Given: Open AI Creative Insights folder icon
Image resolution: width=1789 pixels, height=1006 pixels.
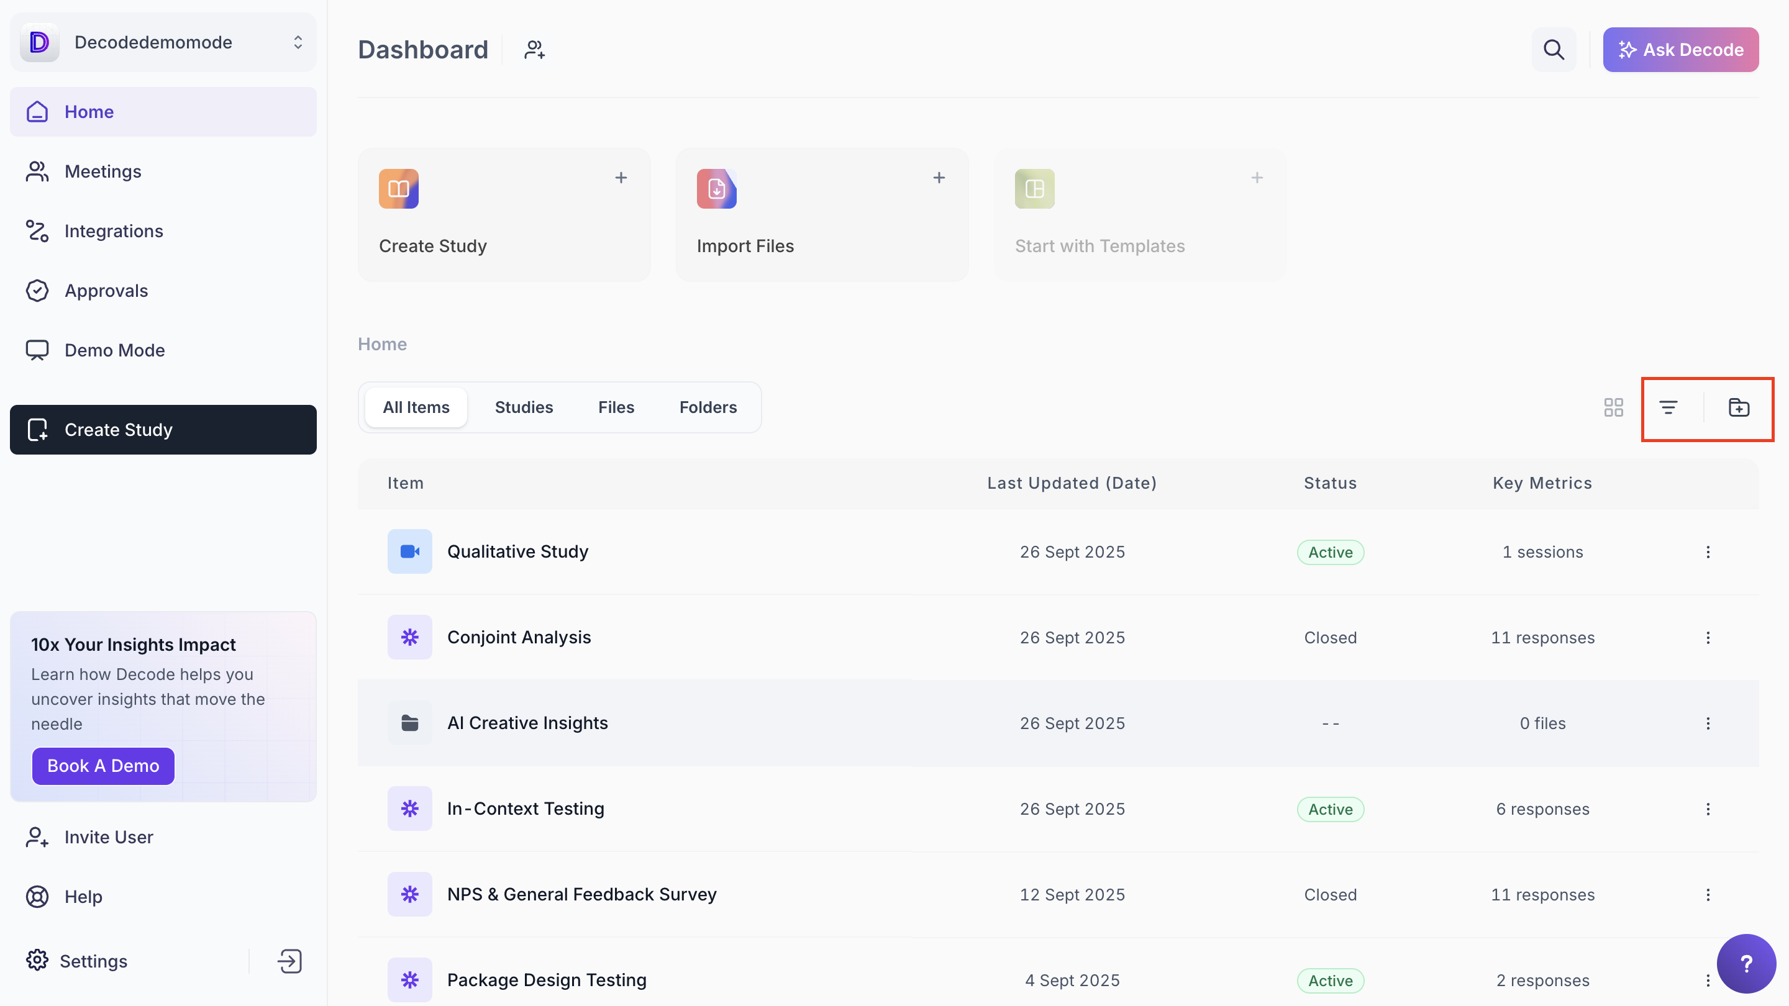Looking at the screenshot, I should [409, 723].
